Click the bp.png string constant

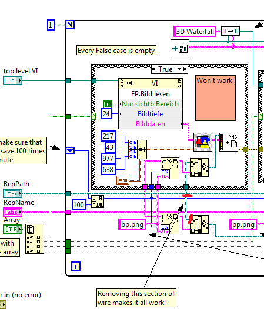point(132,224)
